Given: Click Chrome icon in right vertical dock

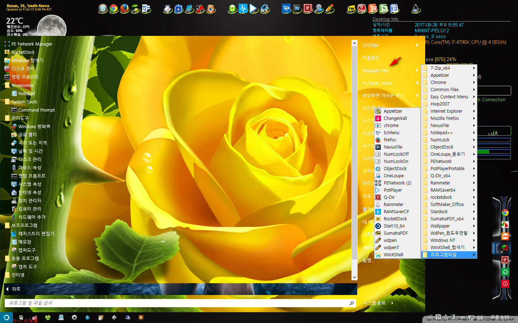Looking at the screenshot, I should pos(505,212).
